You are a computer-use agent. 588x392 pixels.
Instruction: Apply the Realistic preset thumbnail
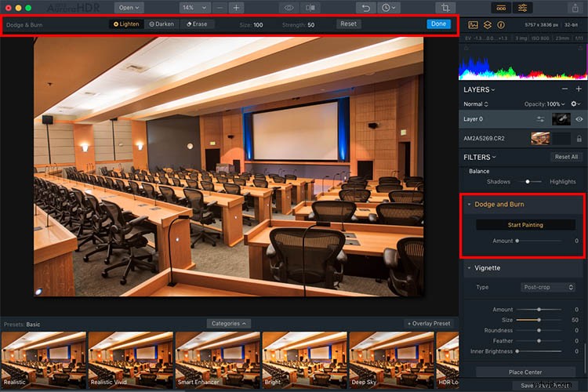[x=43, y=359]
